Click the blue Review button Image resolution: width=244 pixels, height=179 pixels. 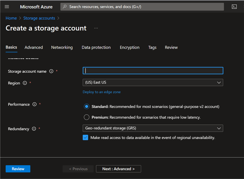pyautogui.click(x=18, y=169)
